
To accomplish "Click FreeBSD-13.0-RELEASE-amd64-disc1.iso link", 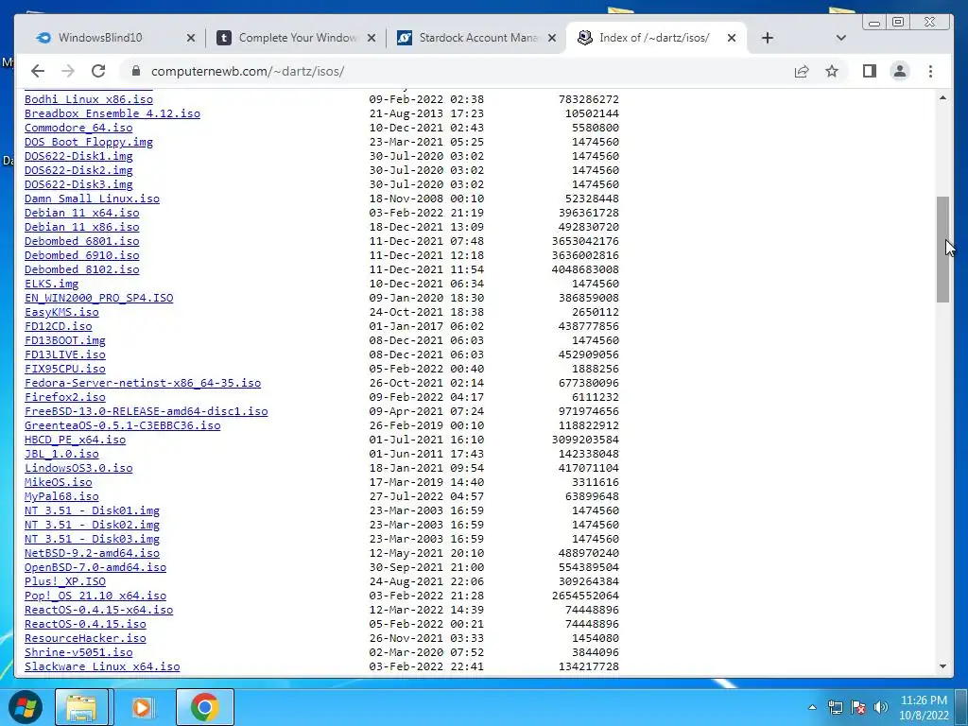I will point(147,411).
